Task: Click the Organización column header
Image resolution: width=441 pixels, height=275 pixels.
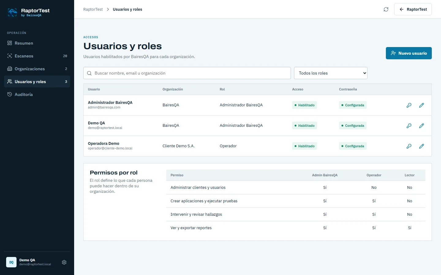Action: [x=173, y=89]
